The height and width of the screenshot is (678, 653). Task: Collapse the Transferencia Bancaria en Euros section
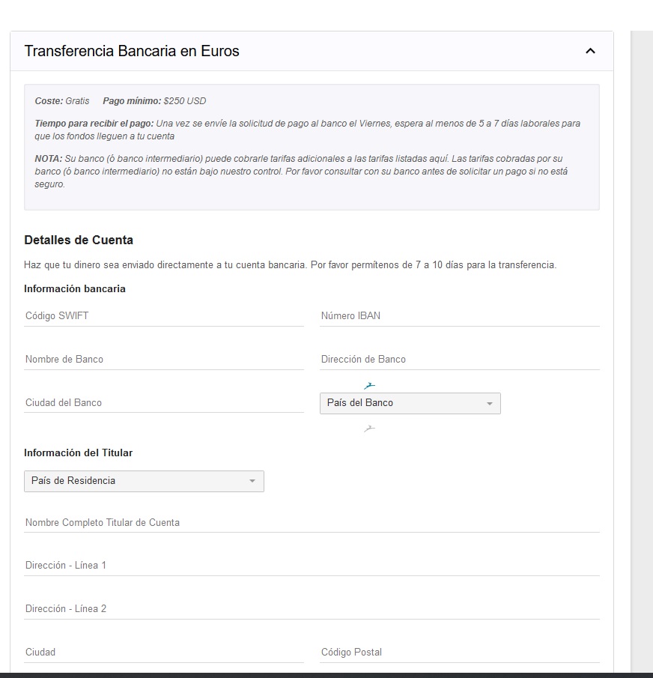tap(589, 51)
